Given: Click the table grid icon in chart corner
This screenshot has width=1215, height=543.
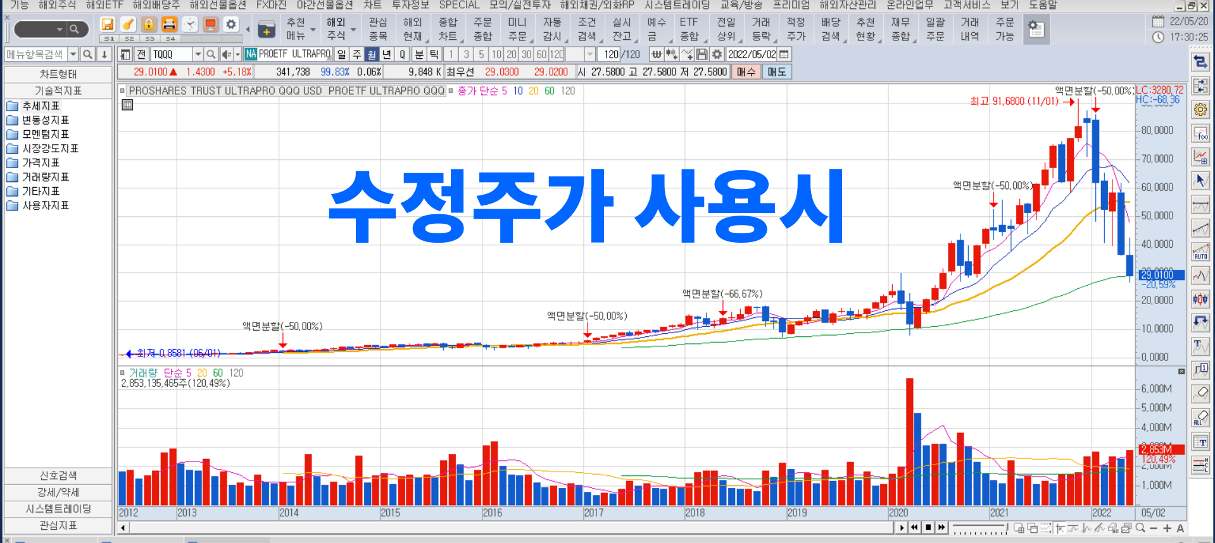Looking at the screenshot, I should tap(127, 105).
